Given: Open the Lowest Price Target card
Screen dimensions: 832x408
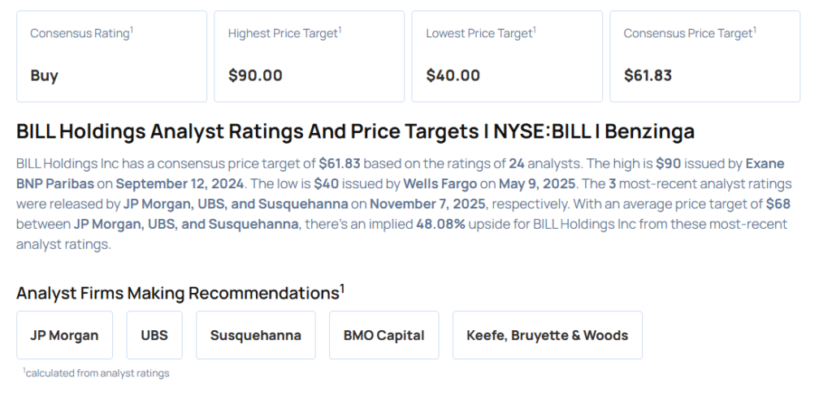Looking at the screenshot, I should pos(507,56).
